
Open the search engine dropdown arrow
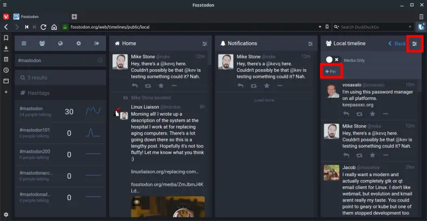click(337, 27)
